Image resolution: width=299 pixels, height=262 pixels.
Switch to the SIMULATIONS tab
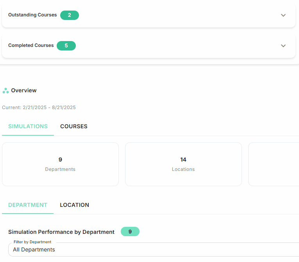click(28, 126)
